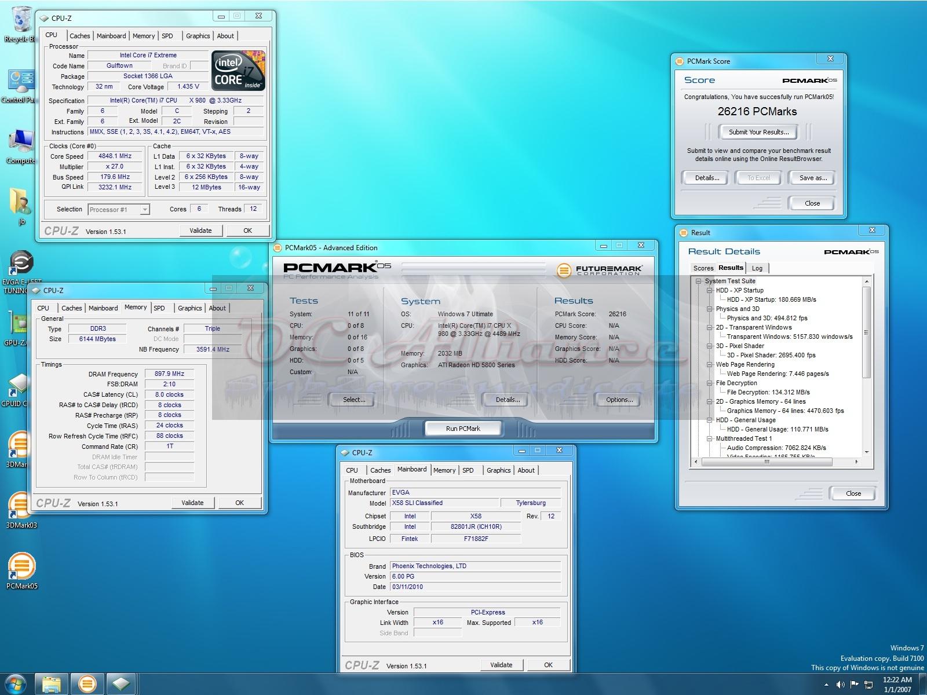Show hidden system tray icons arrow
Image resolution: width=927 pixels, height=695 pixels.
[x=826, y=685]
